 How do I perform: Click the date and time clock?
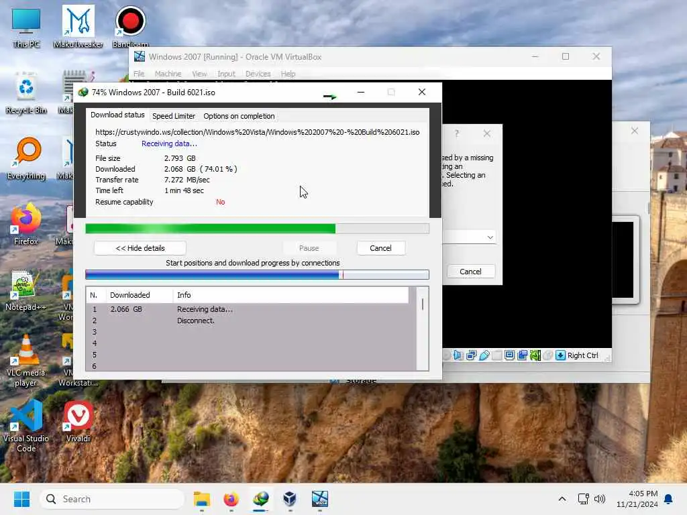coord(637,499)
